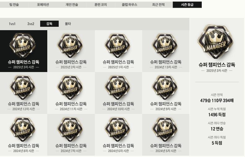
Task: Open the 최근 전적 tab
Action: click(158, 5)
